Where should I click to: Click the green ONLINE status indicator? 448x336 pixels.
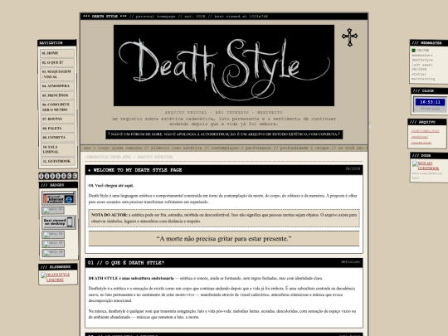tap(413, 51)
